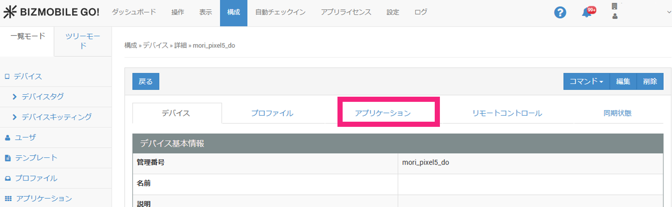
Task: Click the blue help question mark icon
Action: pyautogui.click(x=560, y=13)
